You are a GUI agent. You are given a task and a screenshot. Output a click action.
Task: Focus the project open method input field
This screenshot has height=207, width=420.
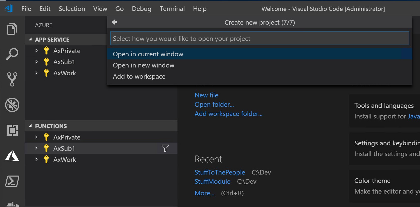[260, 38]
